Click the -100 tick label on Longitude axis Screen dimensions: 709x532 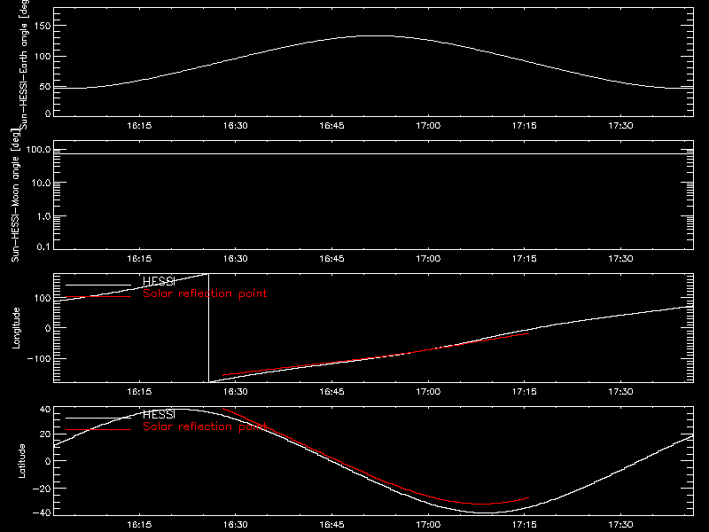(x=39, y=359)
